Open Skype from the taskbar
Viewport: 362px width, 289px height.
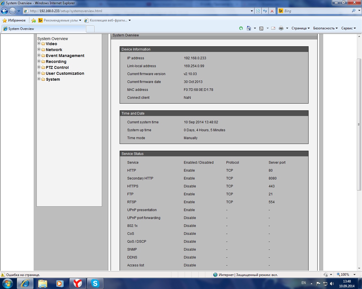95,283
